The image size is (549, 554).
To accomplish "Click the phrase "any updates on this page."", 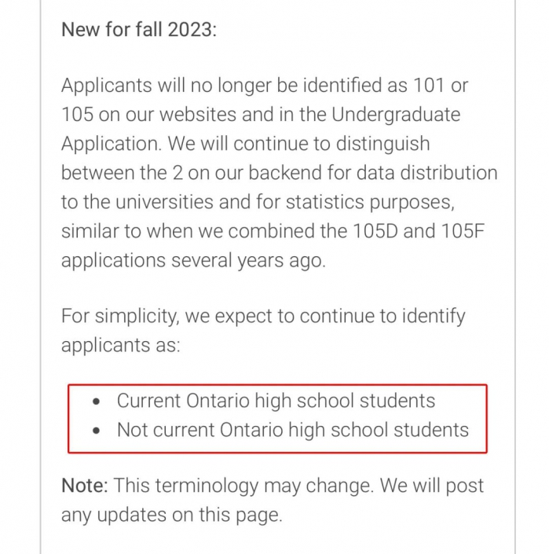I will coord(172,515).
